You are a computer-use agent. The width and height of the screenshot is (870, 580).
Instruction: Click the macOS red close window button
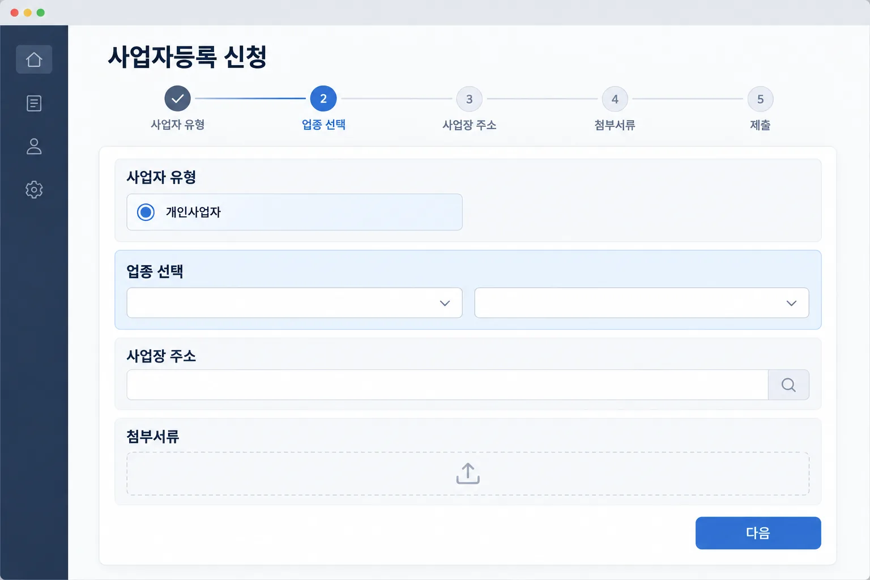coord(15,12)
